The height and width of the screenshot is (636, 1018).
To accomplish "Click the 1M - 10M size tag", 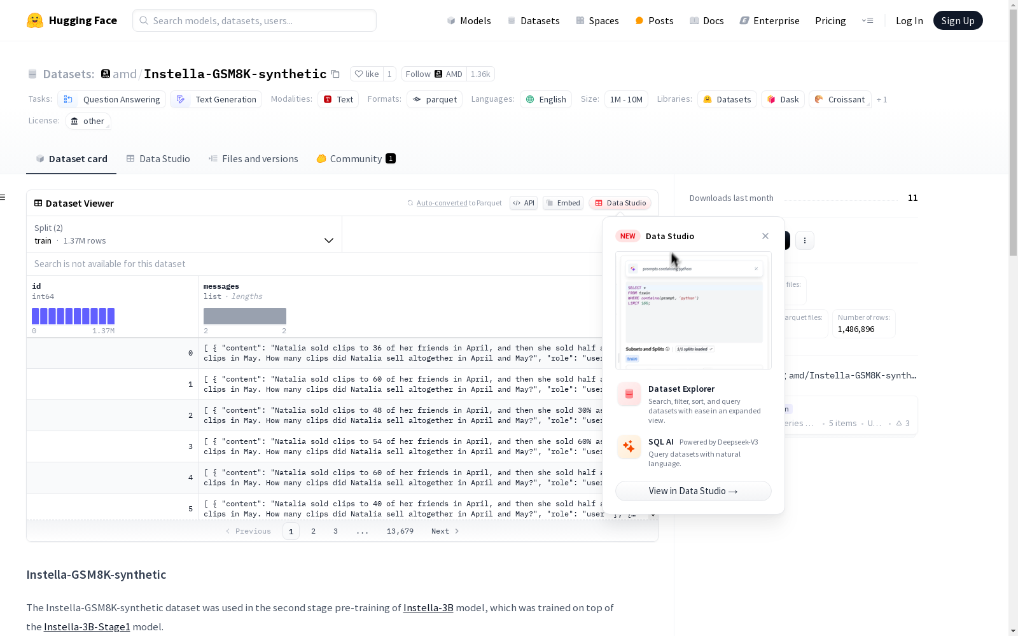I will 626,99.
